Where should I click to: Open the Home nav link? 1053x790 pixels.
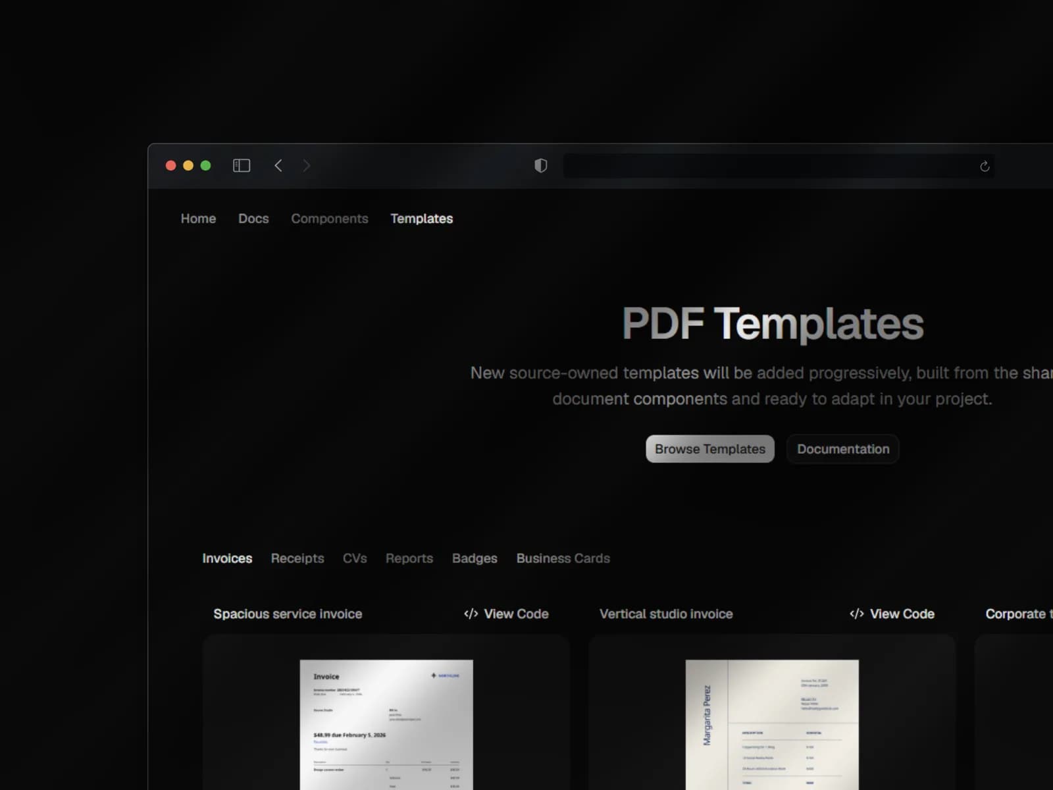click(198, 219)
